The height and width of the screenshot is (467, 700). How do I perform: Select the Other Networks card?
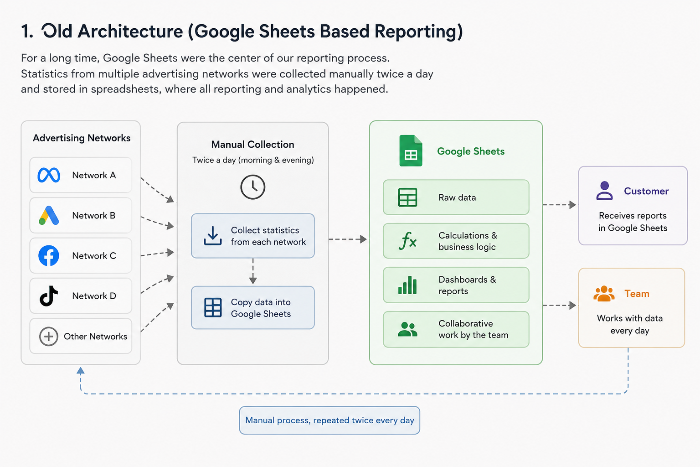pyautogui.click(x=81, y=336)
